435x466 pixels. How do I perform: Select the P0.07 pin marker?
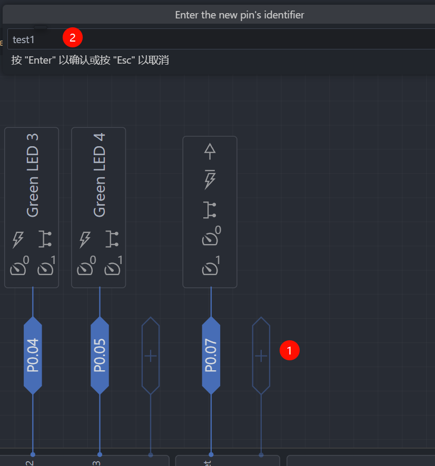211,356
